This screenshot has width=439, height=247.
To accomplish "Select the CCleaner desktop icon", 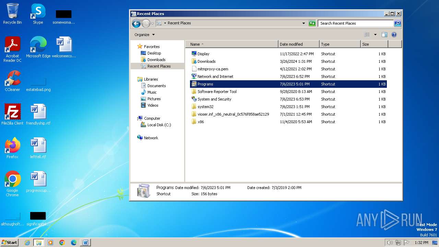I will pos(12,81).
